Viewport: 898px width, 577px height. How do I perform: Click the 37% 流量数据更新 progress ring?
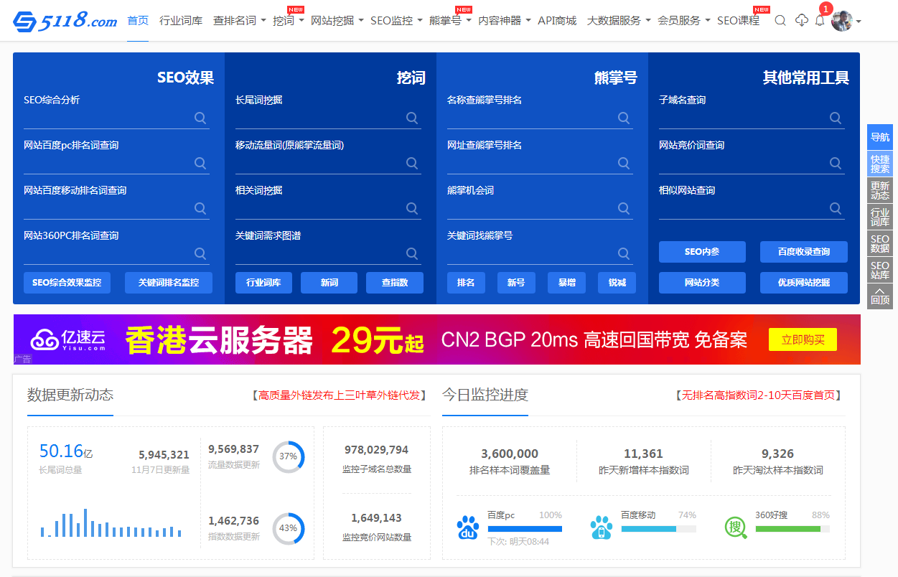coord(289,456)
